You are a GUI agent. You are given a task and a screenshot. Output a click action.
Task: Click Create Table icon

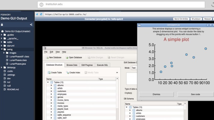coord(49,72)
